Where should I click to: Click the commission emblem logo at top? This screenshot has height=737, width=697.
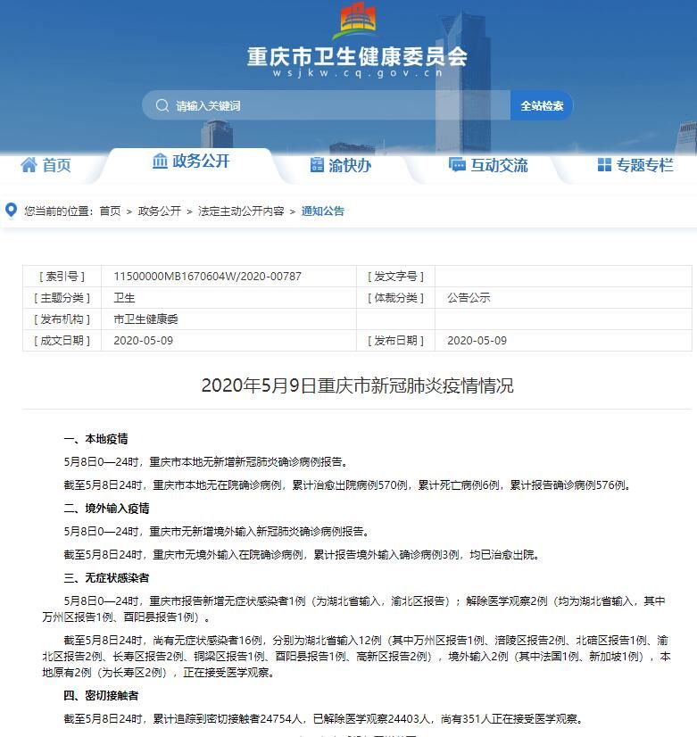pos(354,21)
